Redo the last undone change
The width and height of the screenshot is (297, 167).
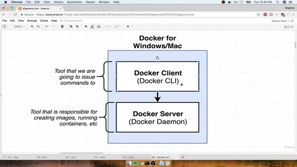(54, 26)
